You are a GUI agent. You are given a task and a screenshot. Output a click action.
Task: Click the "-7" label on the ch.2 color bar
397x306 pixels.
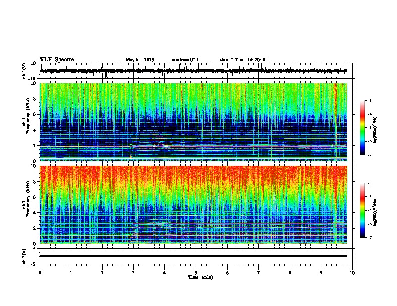pyautogui.click(x=370, y=237)
